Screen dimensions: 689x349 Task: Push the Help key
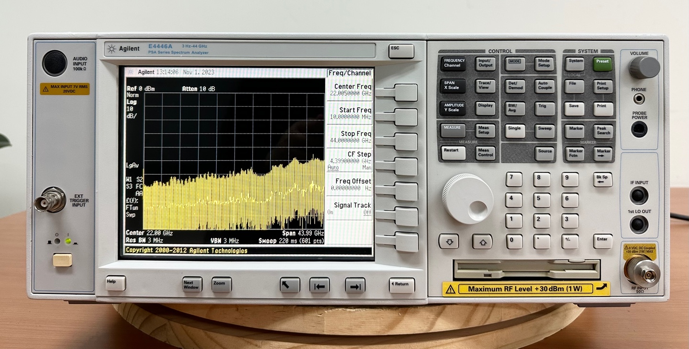click(115, 283)
